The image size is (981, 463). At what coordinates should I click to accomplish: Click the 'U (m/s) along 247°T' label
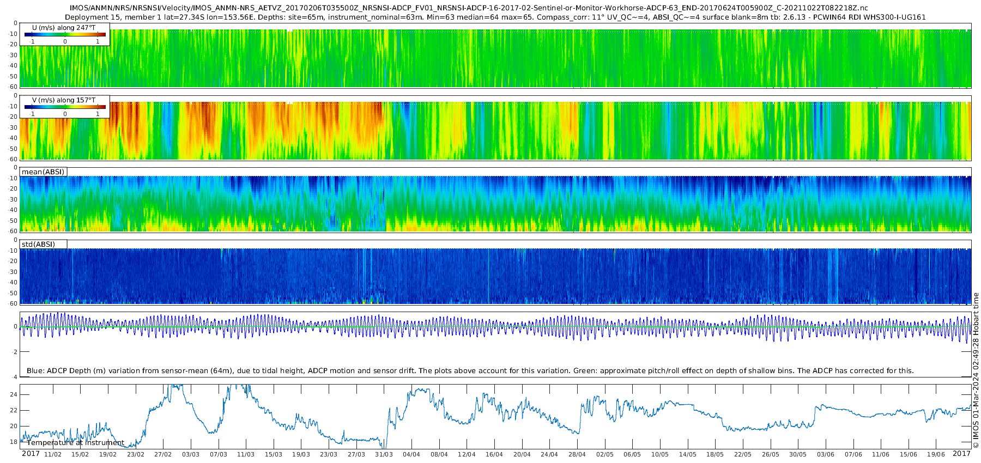tap(64, 27)
